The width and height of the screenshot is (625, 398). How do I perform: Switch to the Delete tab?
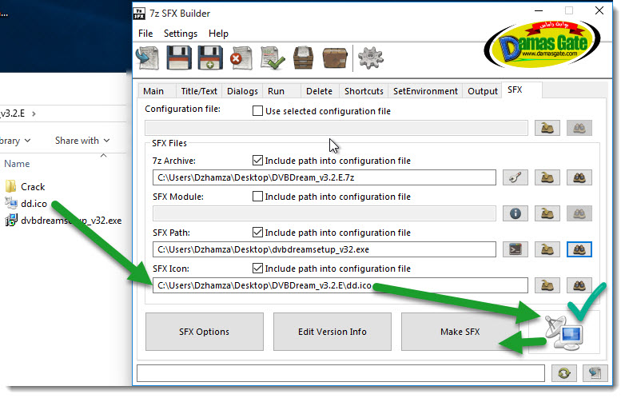click(319, 91)
